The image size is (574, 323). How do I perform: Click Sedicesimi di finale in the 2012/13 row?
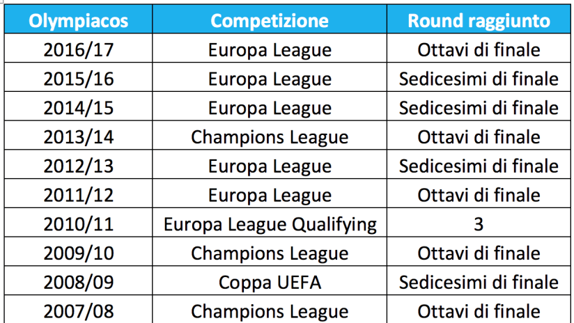tap(479, 164)
